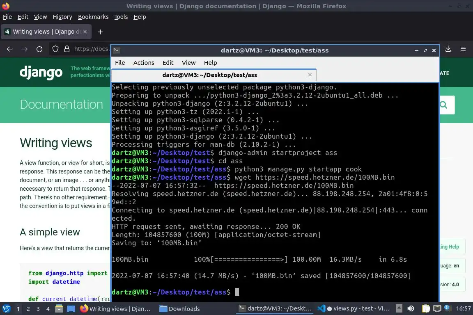Select terminal tab dartz@VM3: ~/Desktop/test/ass
Viewport: 473px width, 315px height.
coord(214,75)
